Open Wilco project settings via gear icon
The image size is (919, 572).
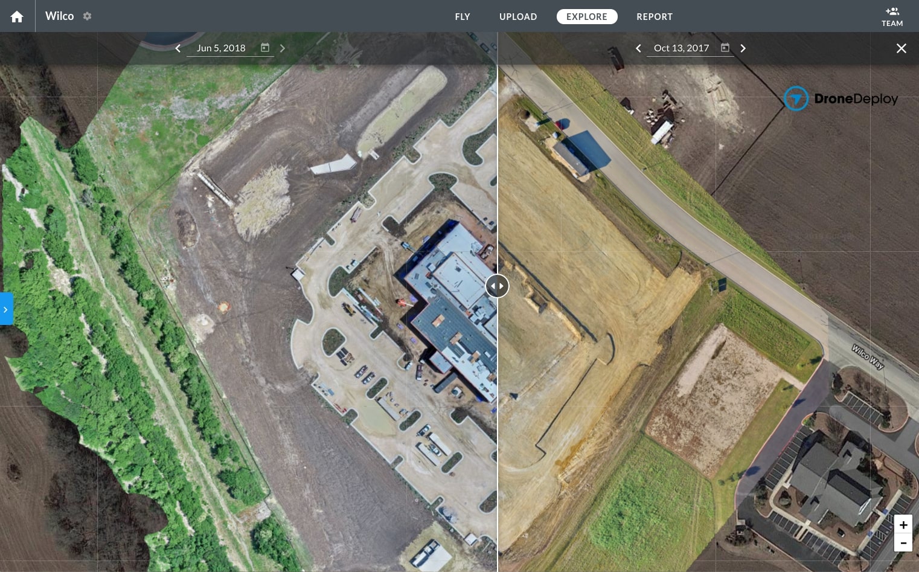click(x=88, y=16)
